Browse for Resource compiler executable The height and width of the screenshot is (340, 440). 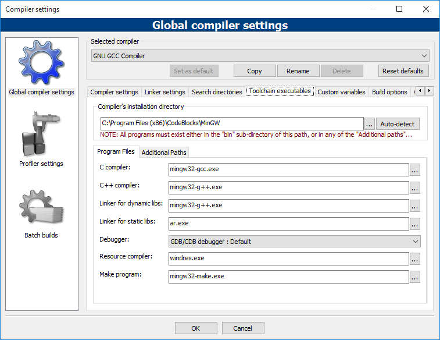tap(414, 258)
